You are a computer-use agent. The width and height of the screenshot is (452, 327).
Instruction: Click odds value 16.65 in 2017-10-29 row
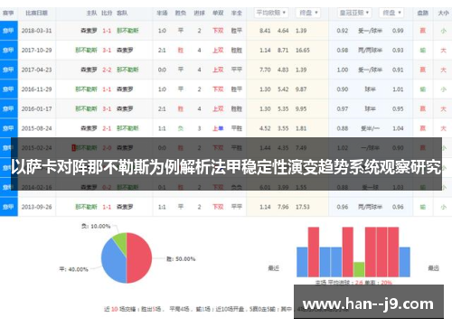coord(303,51)
